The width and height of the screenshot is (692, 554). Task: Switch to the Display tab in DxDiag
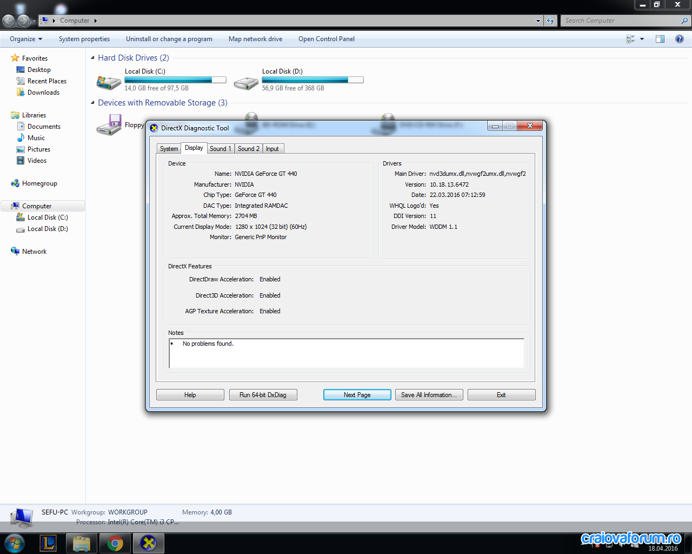click(194, 148)
